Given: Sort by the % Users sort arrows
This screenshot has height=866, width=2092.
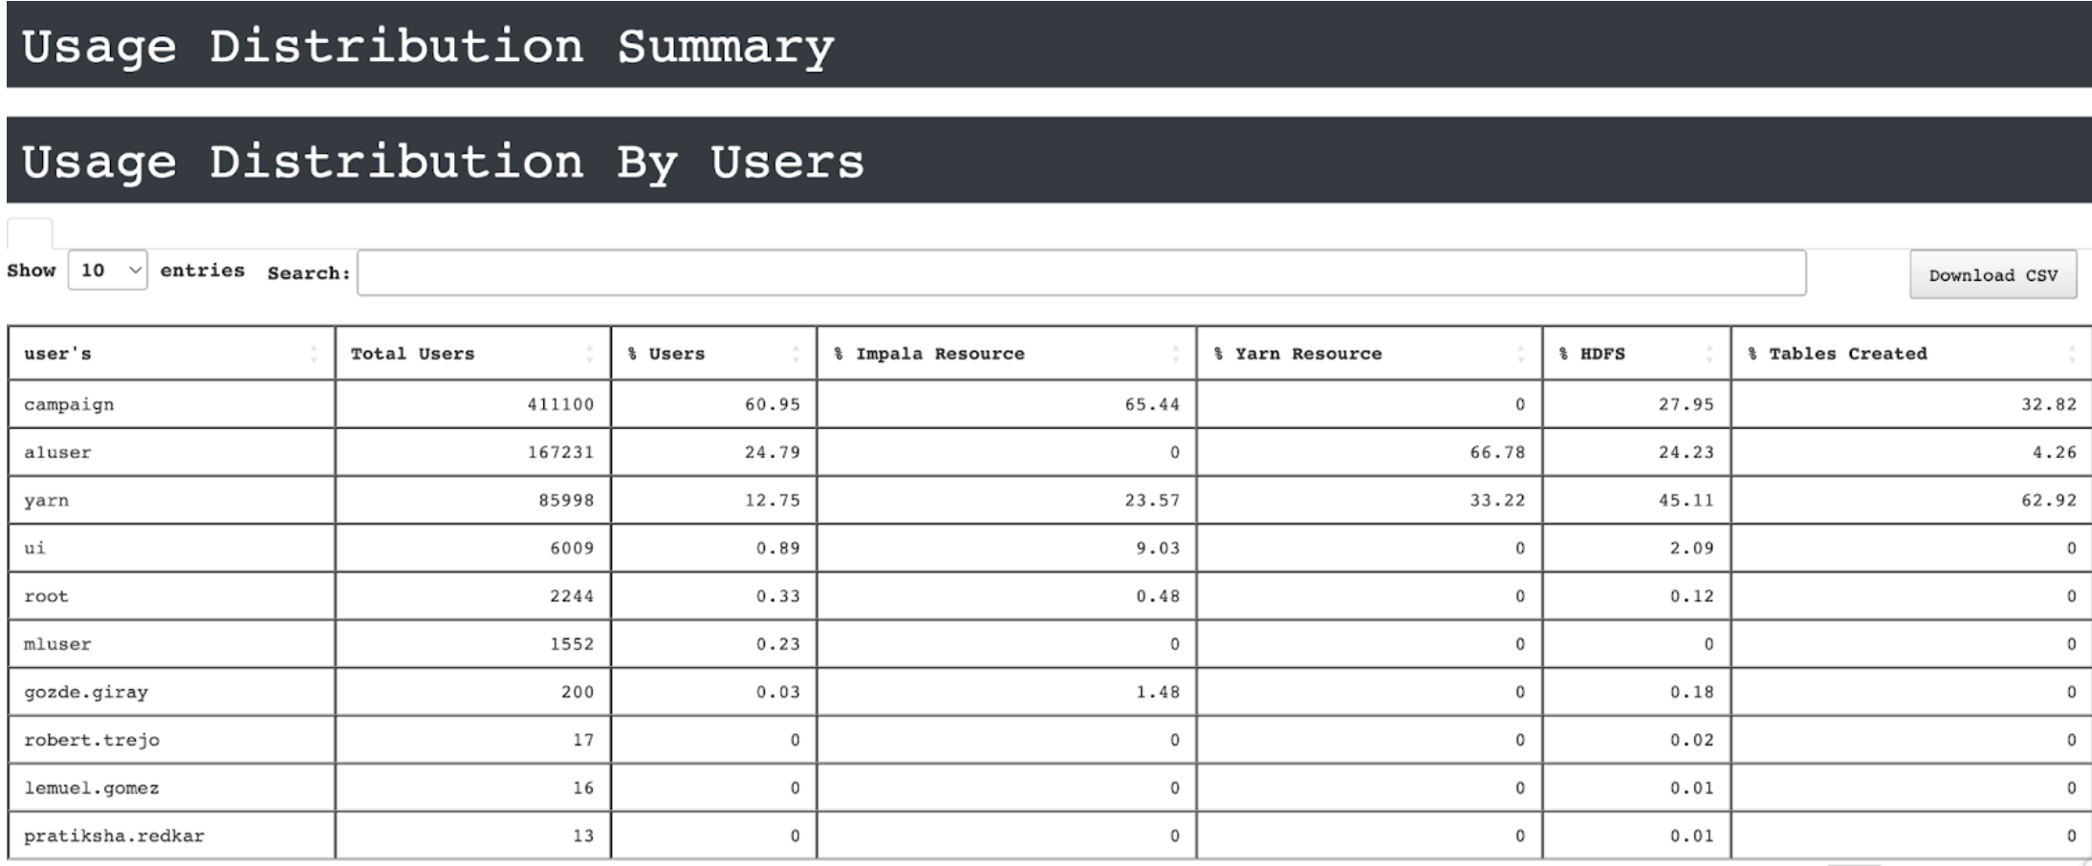Looking at the screenshot, I should pos(795,354).
